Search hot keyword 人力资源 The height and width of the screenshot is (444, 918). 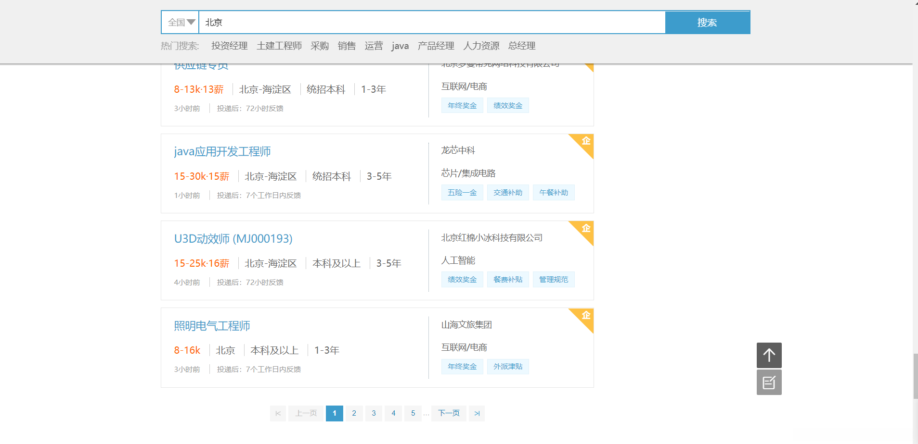[x=481, y=46]
